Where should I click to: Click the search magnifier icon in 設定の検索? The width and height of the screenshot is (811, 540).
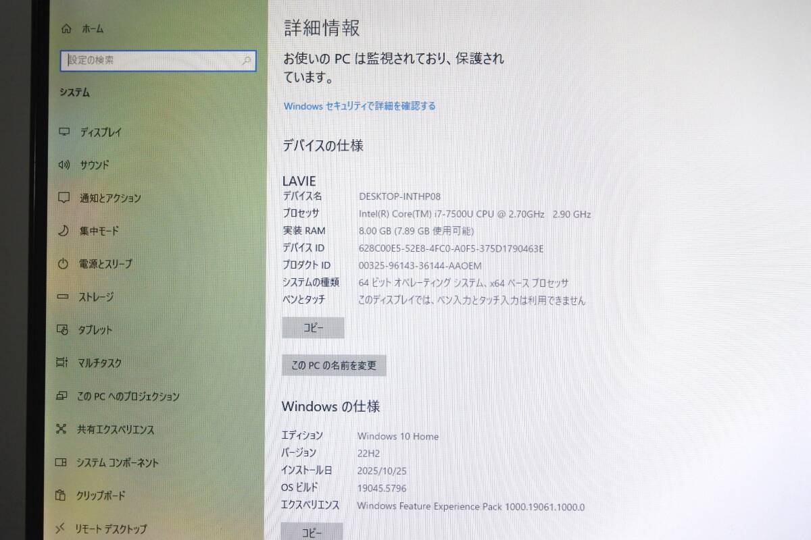(x=246, y=61)
